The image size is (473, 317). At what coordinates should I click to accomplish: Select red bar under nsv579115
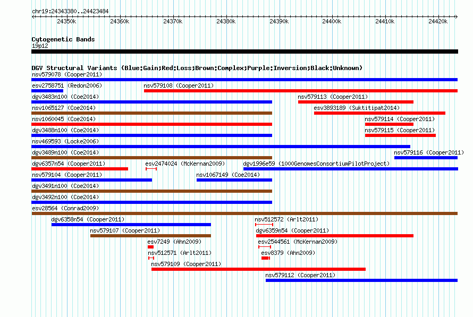pos(400,135)
